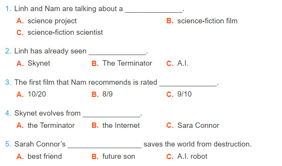Choose option B science-fiction film
This screenshot has width=282, height=166.
click(x=202, y=21)
